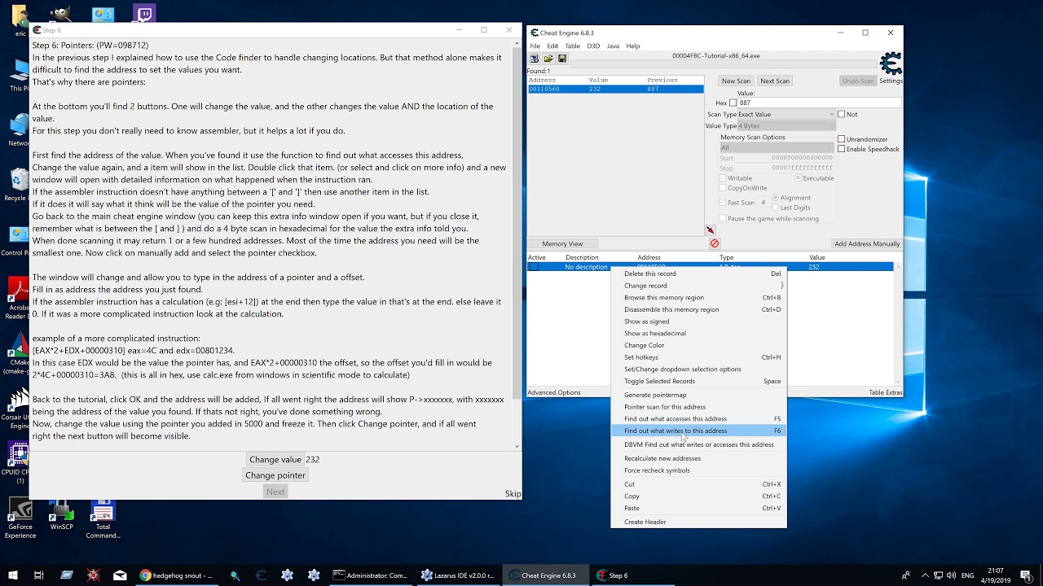
Task: Select the Alignment radio button
Action: tap(775, 198)
